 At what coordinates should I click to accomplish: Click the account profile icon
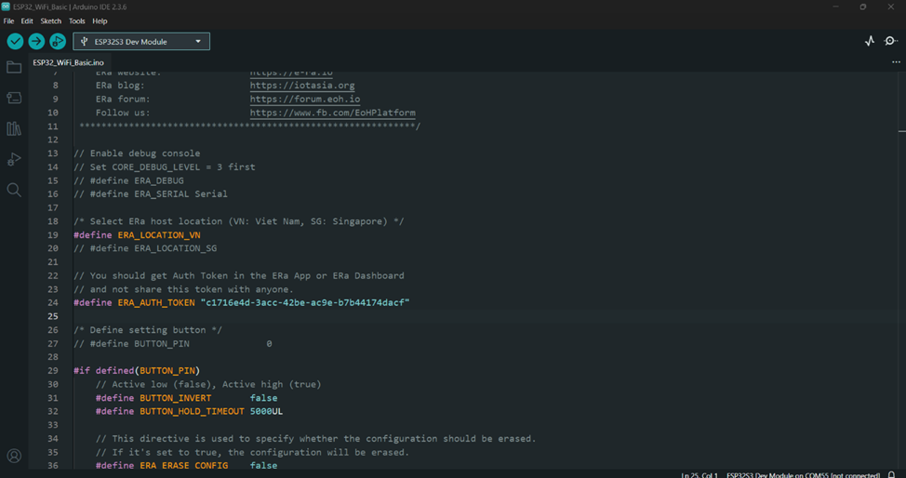tap(14, 456)
